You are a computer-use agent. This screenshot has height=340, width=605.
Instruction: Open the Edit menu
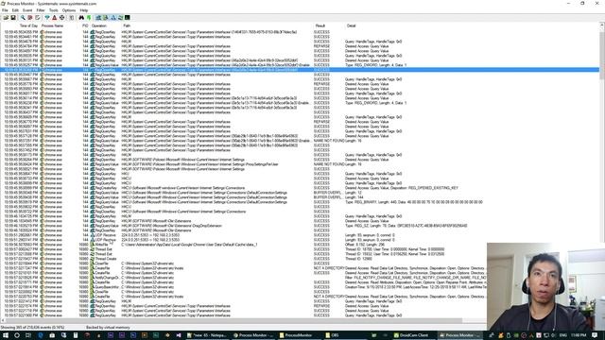point(15,10)
